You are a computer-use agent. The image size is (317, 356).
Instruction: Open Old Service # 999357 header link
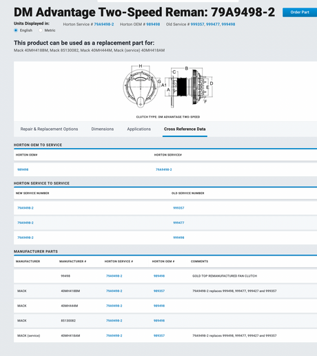[x=197, y=24]
